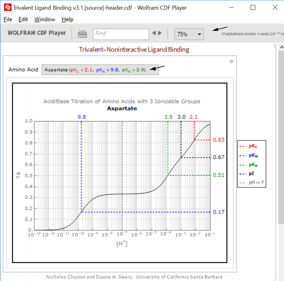Open the Window menu

44,19
